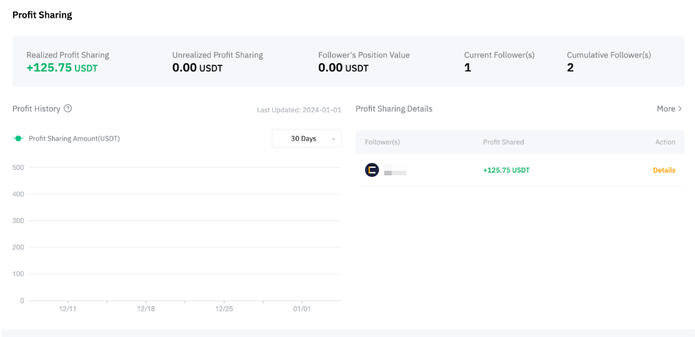The height and width of the screenshot is (337, 695).
Task: Click the follower's +125.75 USDT profit shared amount
Action: tap(506, 170)
